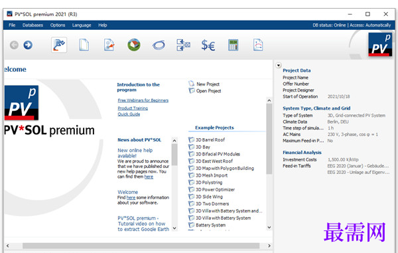Open the Cables ring icon
The width and height of the screenshot is (398, 253).
pos(159,45)
